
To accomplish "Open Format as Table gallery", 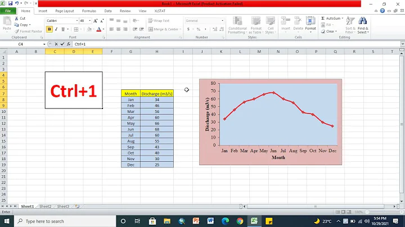I will (x=256, y=25).
